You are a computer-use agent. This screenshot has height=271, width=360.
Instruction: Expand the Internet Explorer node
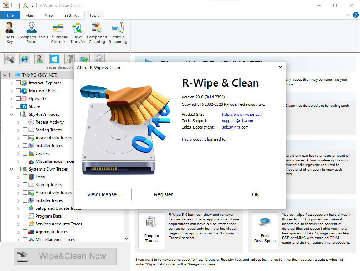click(11, 83)
